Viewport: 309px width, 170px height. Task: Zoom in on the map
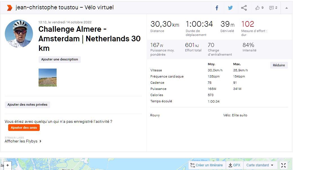pos(8,165)
